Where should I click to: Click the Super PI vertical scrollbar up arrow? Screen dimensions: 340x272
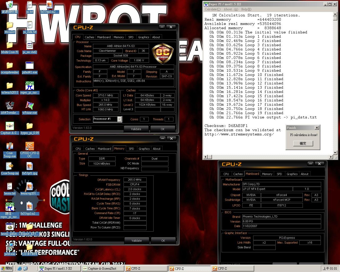(x=335, y=15)
